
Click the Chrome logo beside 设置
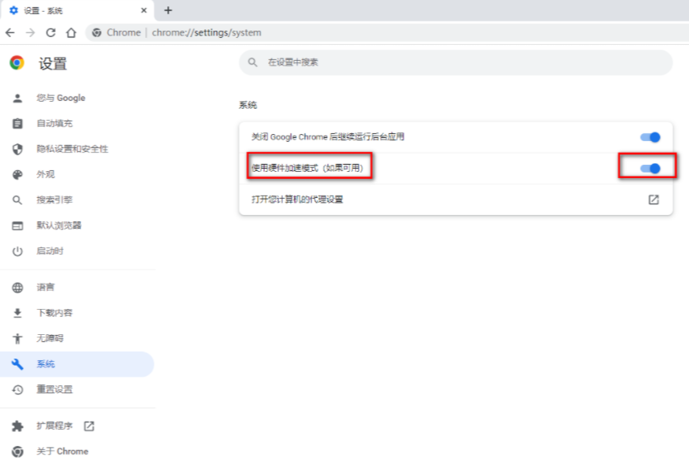(x=17, y=63)
